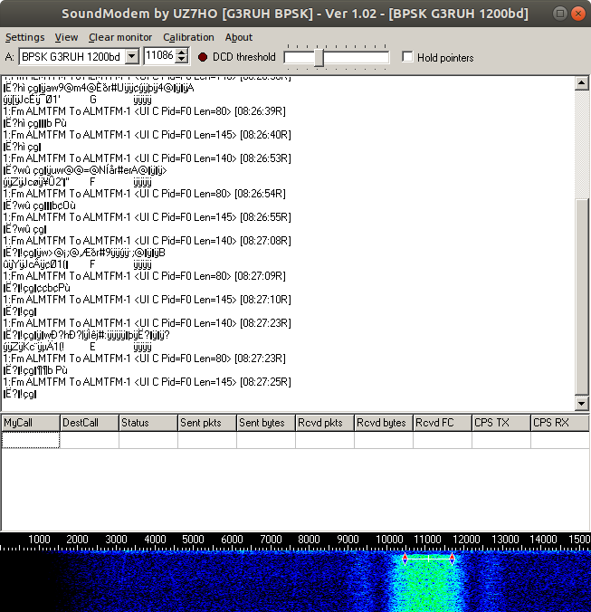Open the Calibration menu
Screen dimensions: 591x612
188,37
